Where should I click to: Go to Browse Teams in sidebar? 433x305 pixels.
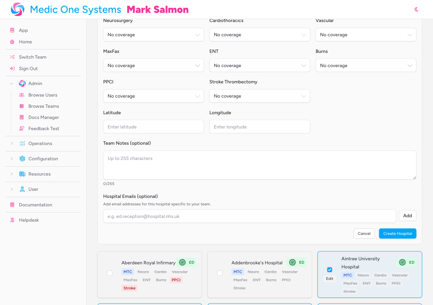pyautogui.click(x=44, y=106)
